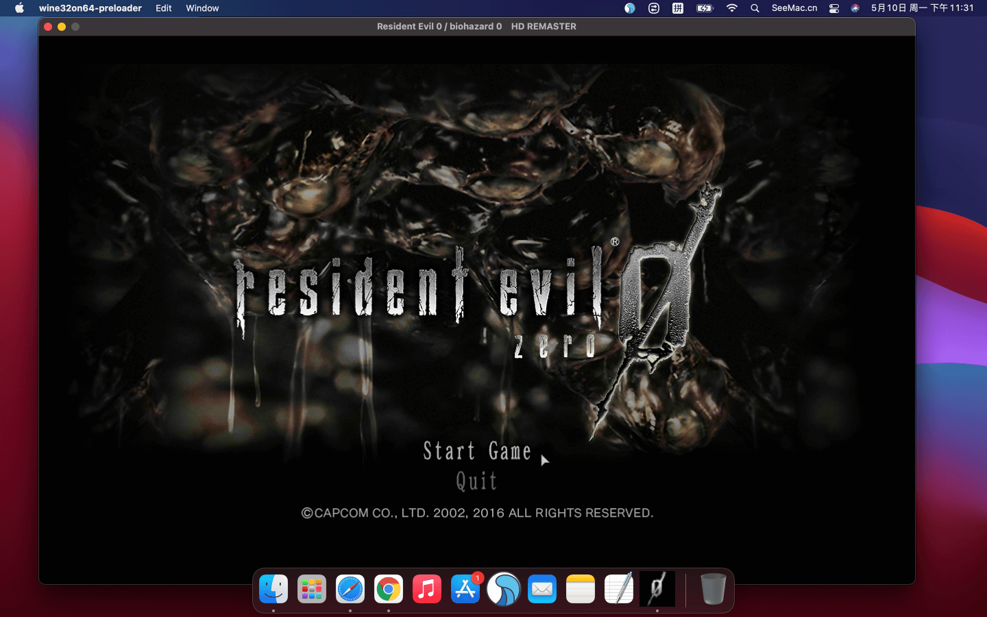Open the Wi-Fi menu

click(x=732, y=8)
